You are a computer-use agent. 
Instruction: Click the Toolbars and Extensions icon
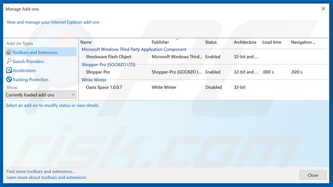pyautogui.click(x=9, y=52)
